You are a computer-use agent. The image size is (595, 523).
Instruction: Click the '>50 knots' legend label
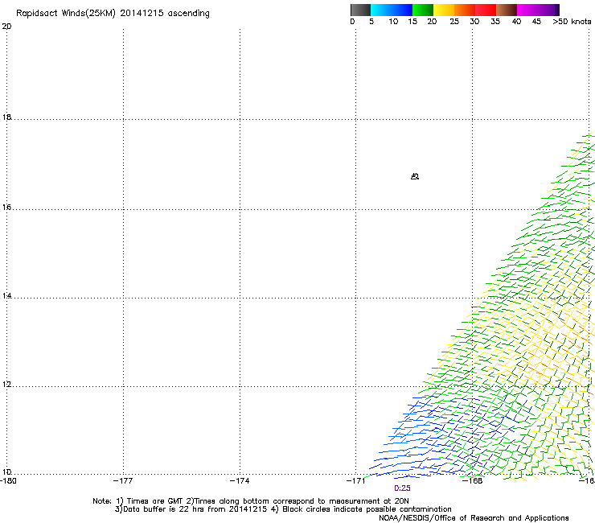coord(572,22)
